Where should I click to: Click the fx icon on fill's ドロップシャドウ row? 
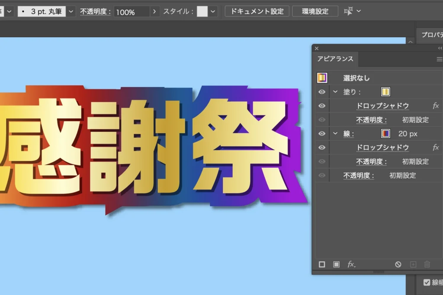(436, 106)
